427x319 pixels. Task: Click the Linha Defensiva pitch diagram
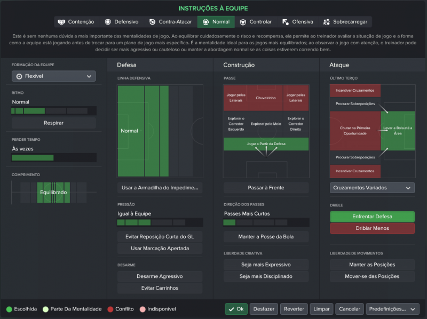160,131
